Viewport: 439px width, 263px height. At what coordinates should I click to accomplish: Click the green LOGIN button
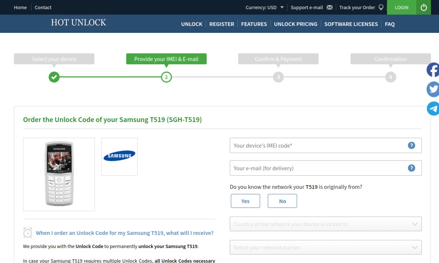pos(402,7)
